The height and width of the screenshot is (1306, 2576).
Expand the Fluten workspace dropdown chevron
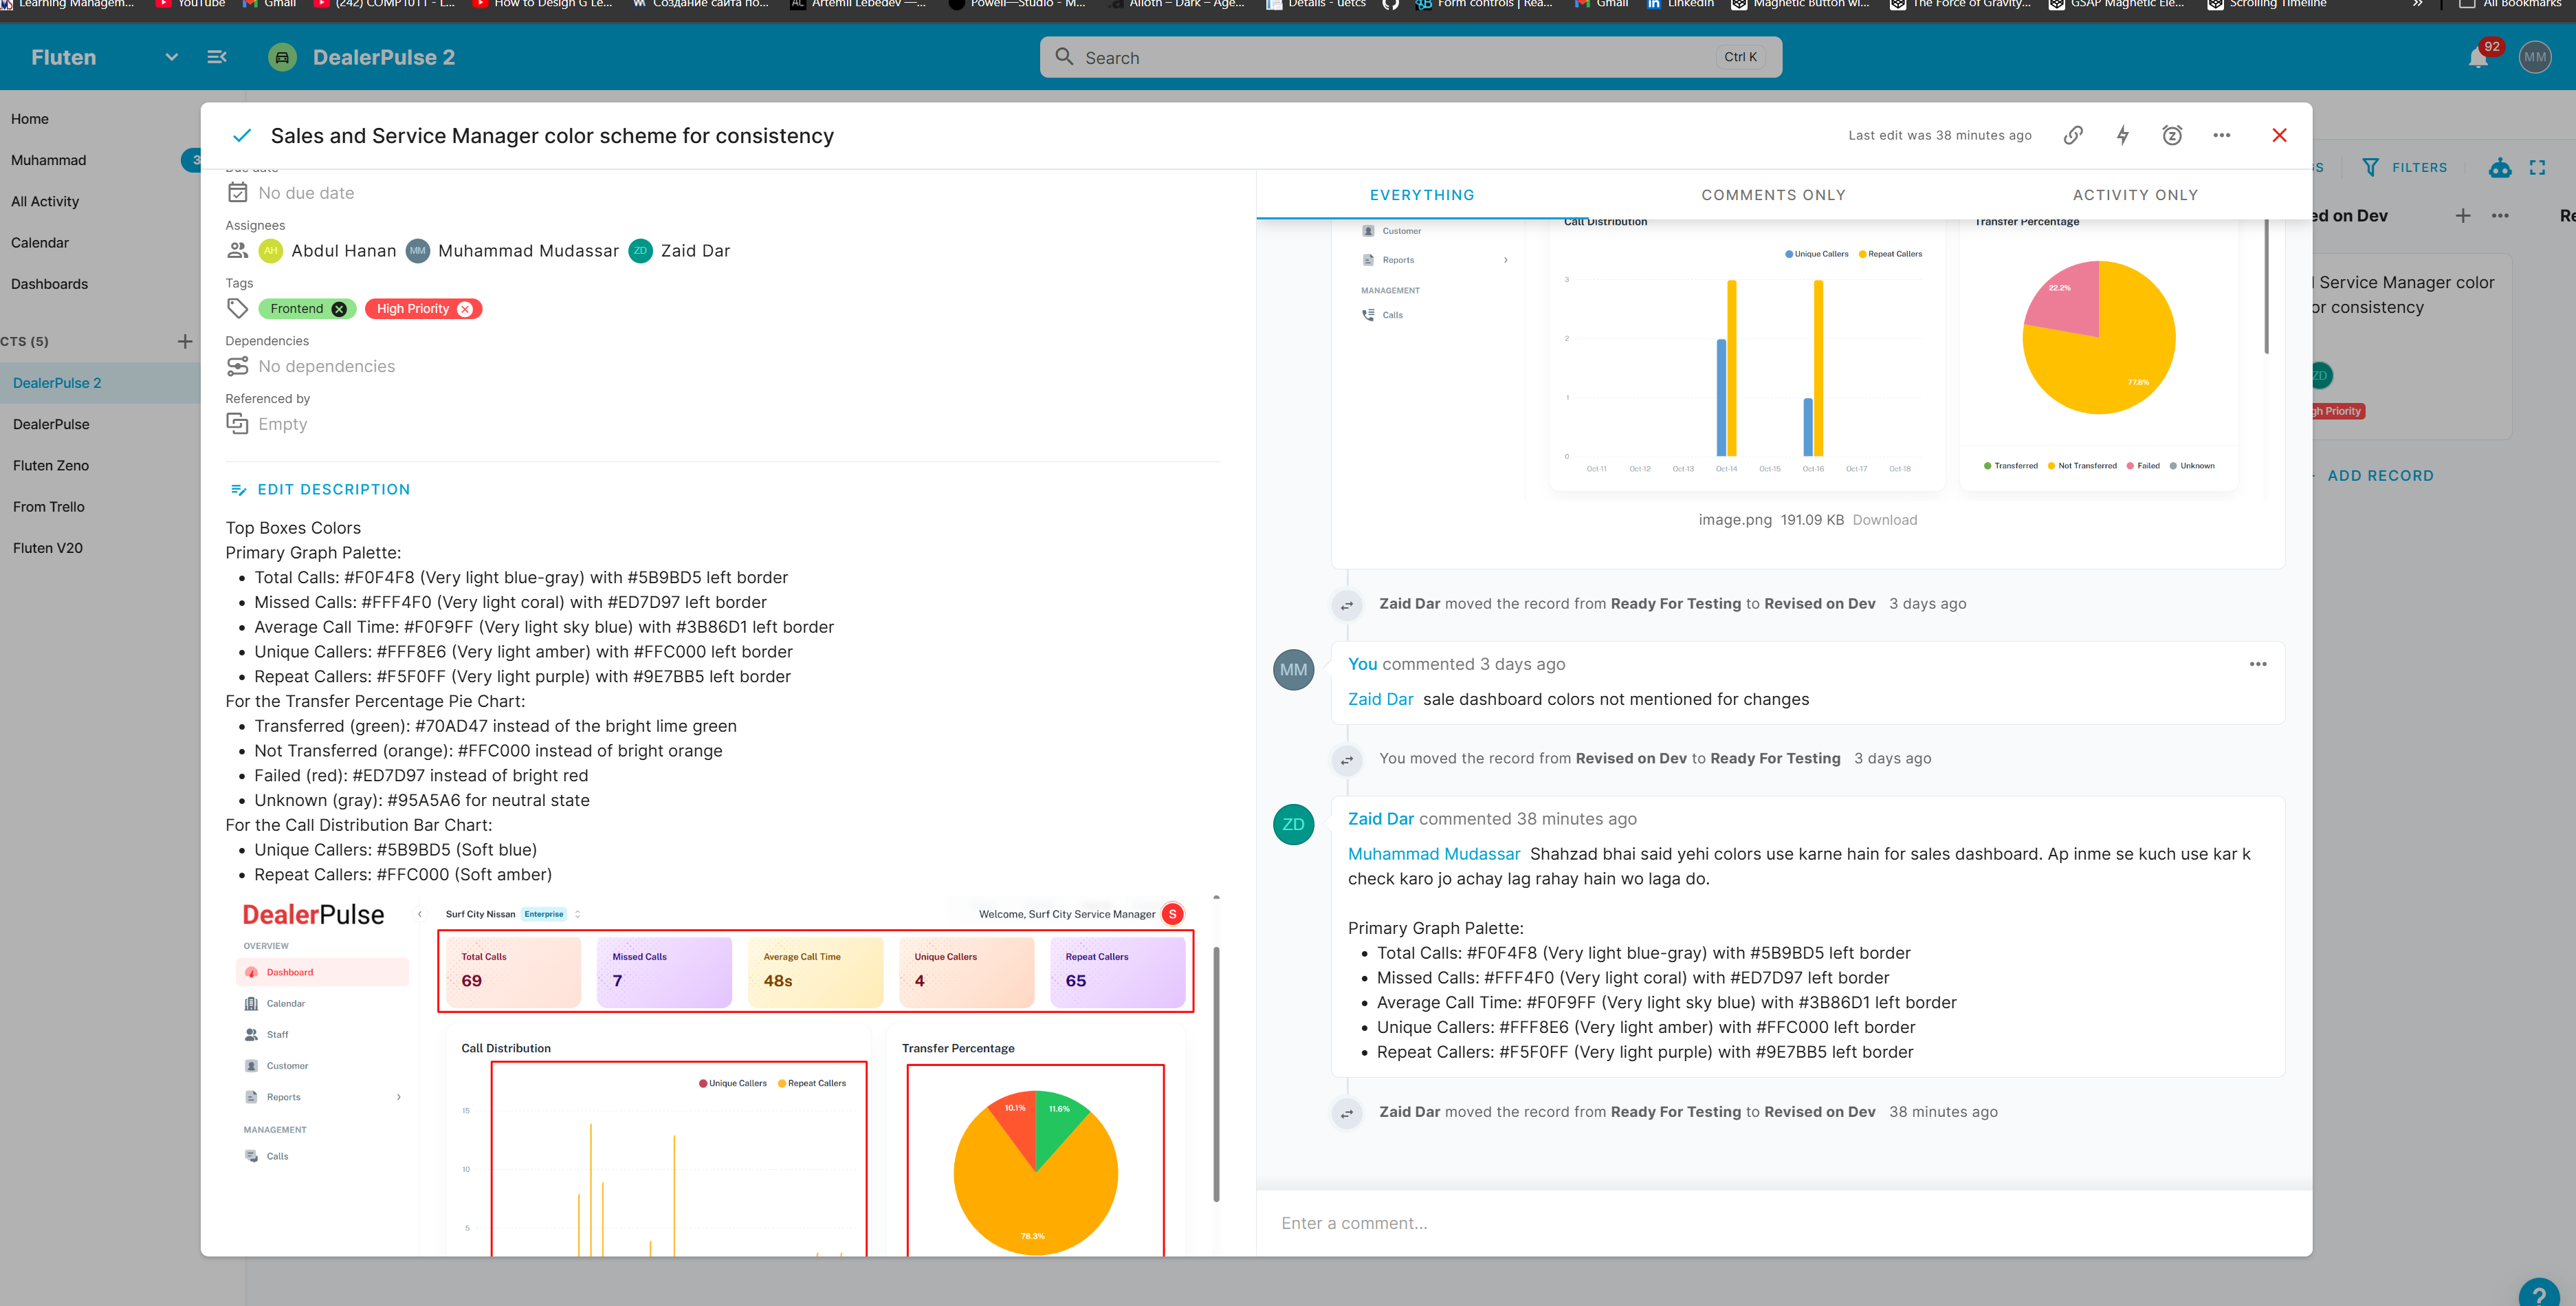172,57
